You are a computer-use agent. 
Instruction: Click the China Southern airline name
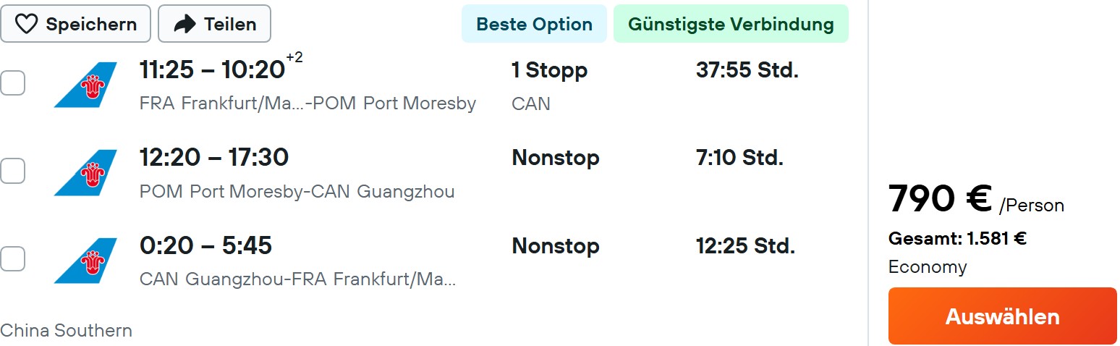tap(67, 331)
